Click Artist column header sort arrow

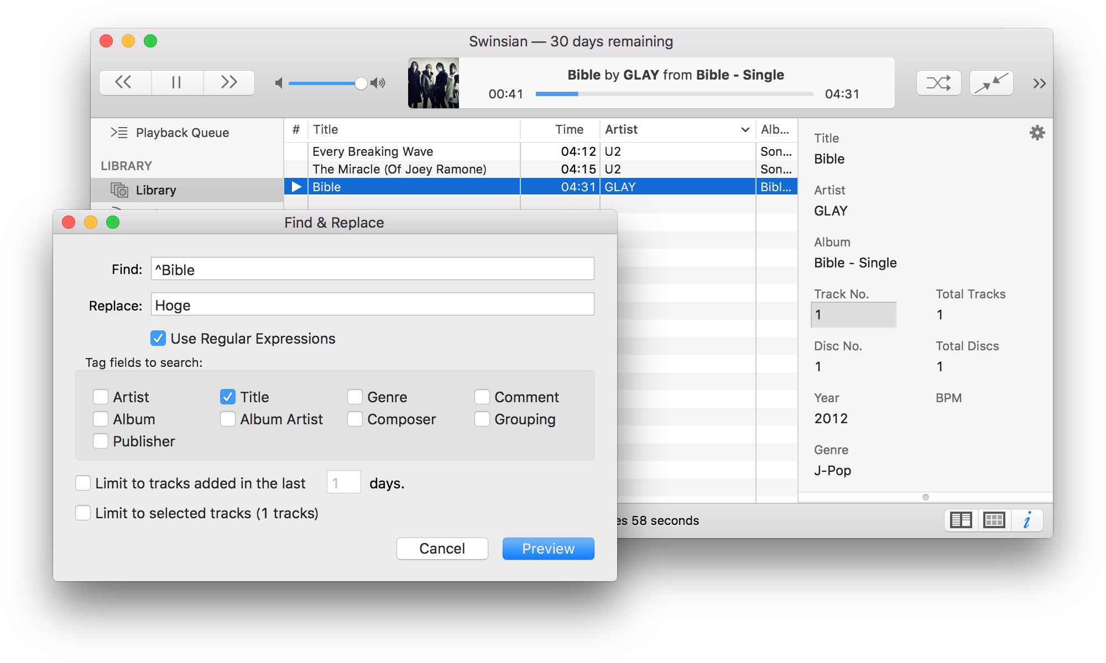coord(745,130)
